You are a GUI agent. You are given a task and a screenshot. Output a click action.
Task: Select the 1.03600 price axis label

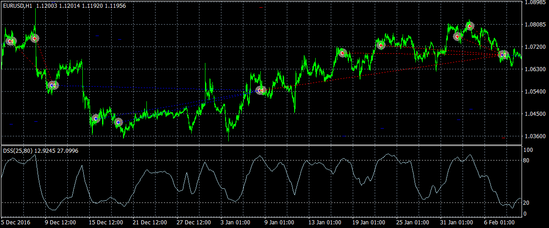535,136
